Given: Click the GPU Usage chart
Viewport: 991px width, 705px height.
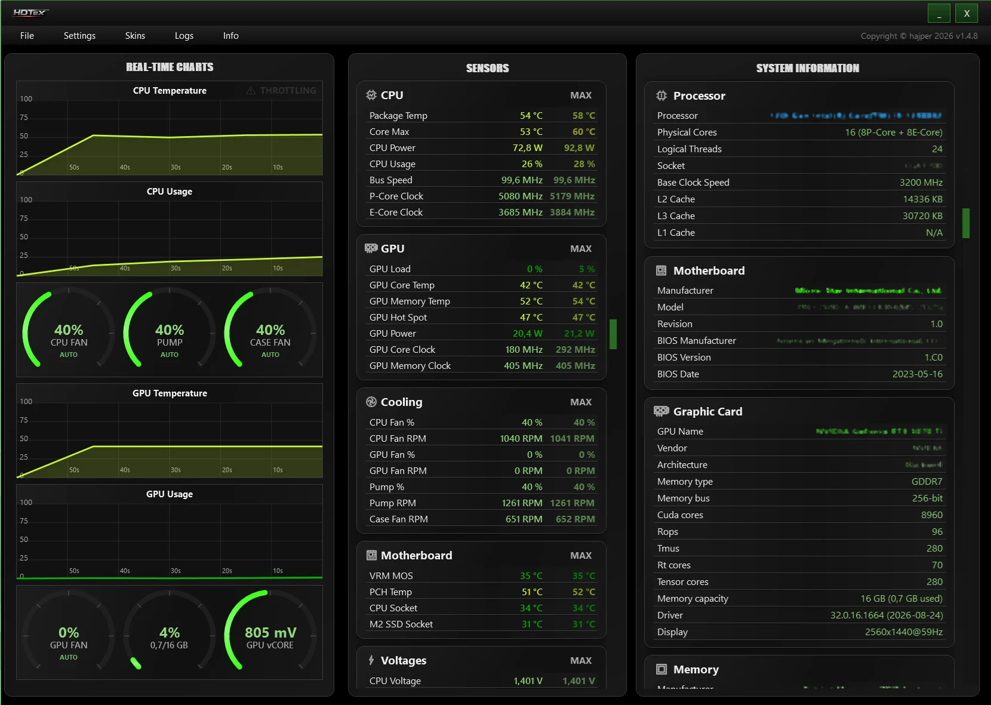Looking at the screenshot, I should point(170,532).
